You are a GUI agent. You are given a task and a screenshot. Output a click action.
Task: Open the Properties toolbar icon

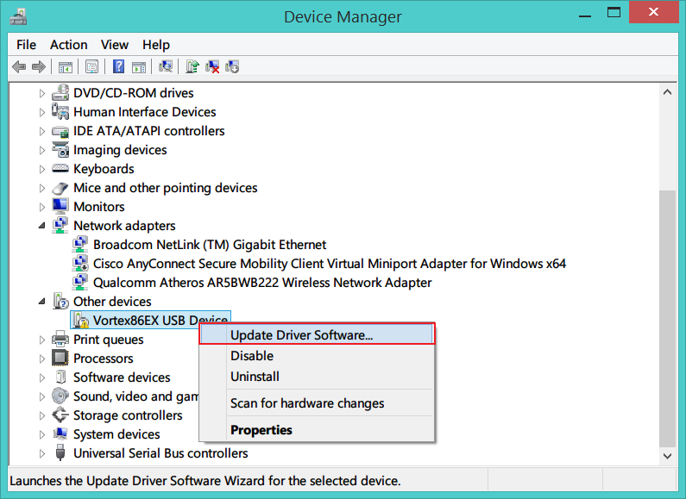pos(91,66)
